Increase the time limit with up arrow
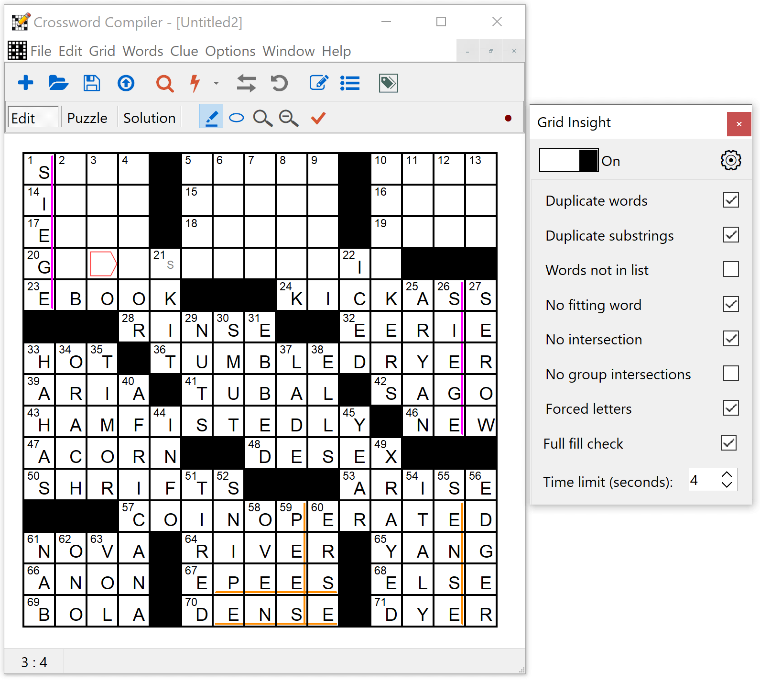The height and width of the screenshot is (683, 760). (x=727, y=474)
